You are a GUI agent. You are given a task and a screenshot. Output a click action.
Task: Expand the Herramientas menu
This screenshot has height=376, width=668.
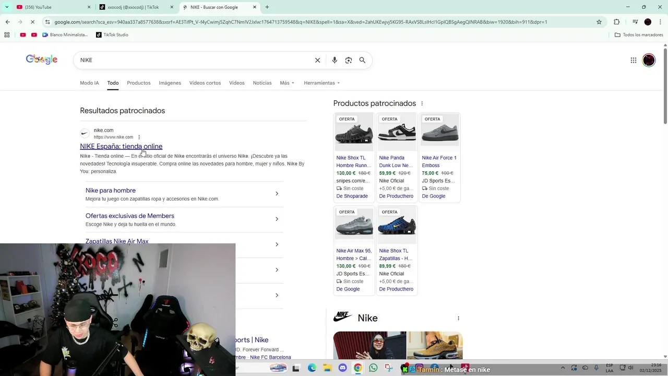tap(321, 83)
